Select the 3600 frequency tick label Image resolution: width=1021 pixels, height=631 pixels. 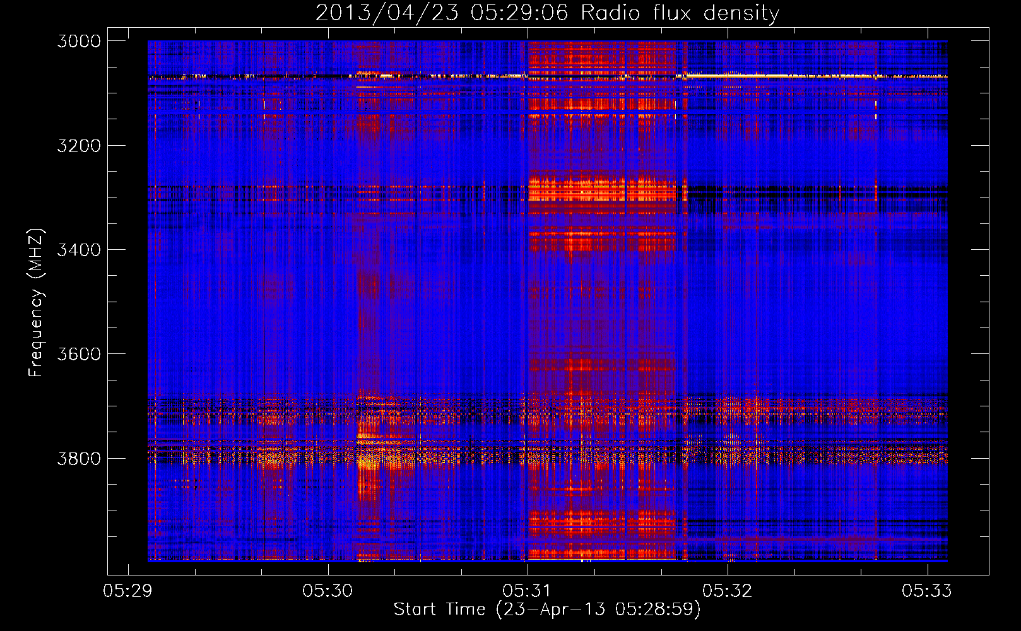pos(79,354)
